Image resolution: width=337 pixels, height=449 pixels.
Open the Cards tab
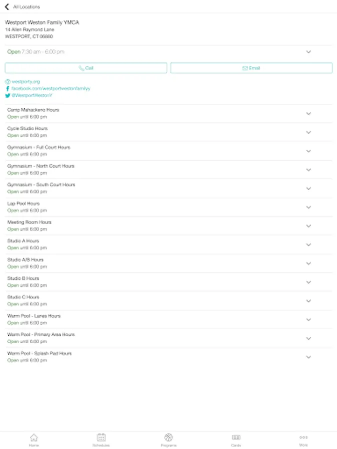point(236,440)
